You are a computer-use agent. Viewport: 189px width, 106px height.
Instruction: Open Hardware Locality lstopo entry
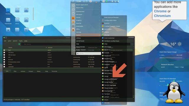[x=112, y=41]
